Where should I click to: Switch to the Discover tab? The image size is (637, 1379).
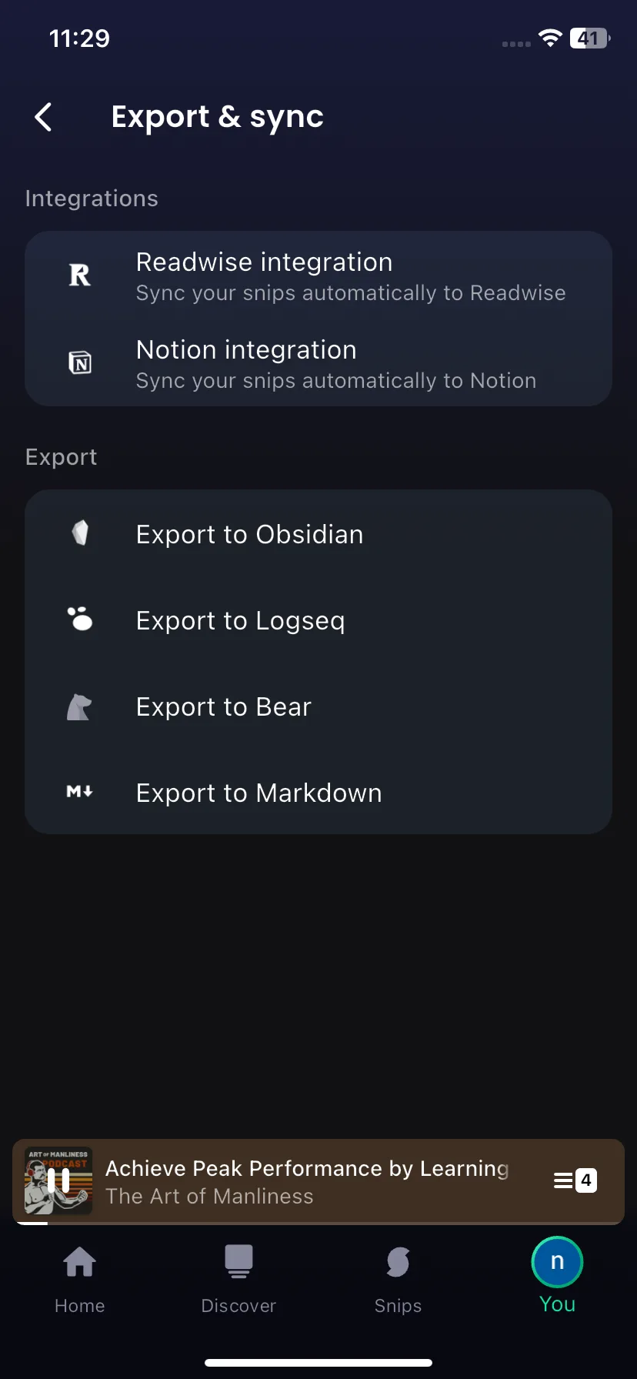coord(238,1279)
